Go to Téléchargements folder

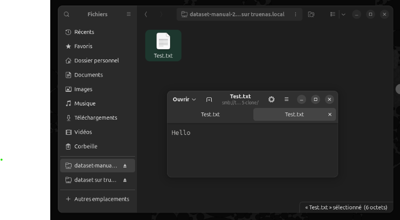(x=95, y=118)
